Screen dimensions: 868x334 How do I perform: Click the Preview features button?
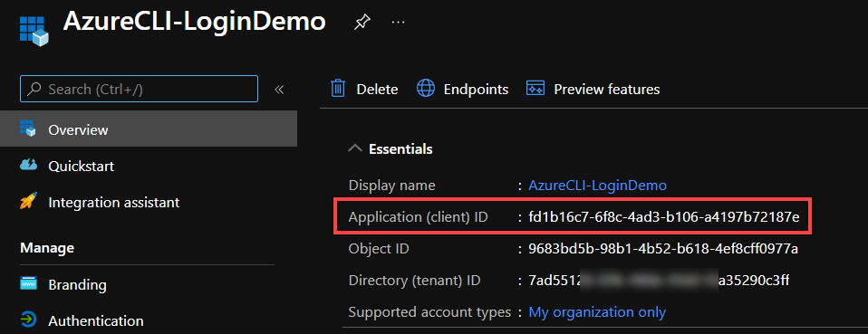point(593,89)
